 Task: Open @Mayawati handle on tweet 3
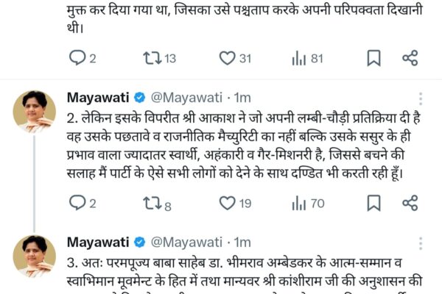[186, 243]
